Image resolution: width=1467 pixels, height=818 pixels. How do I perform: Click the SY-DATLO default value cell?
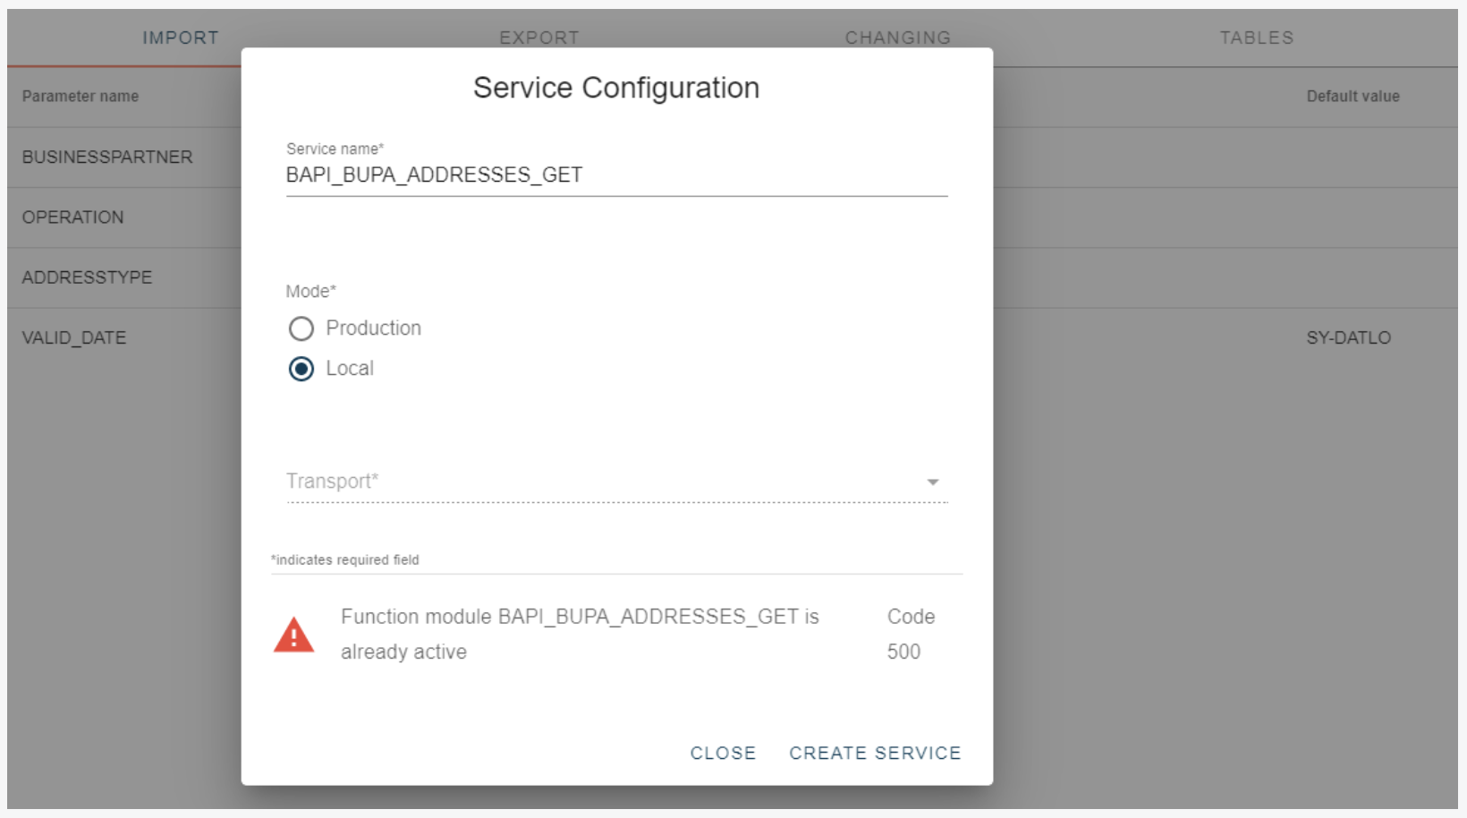click(1348, 338)
